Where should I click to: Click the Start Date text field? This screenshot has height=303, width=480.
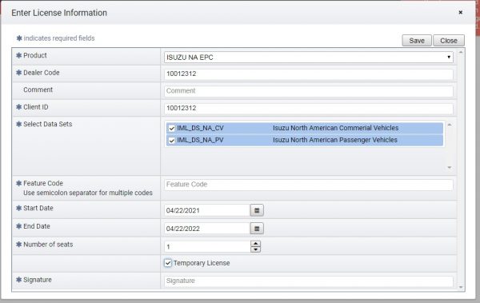pyautogui.click(x=207, y=210)
